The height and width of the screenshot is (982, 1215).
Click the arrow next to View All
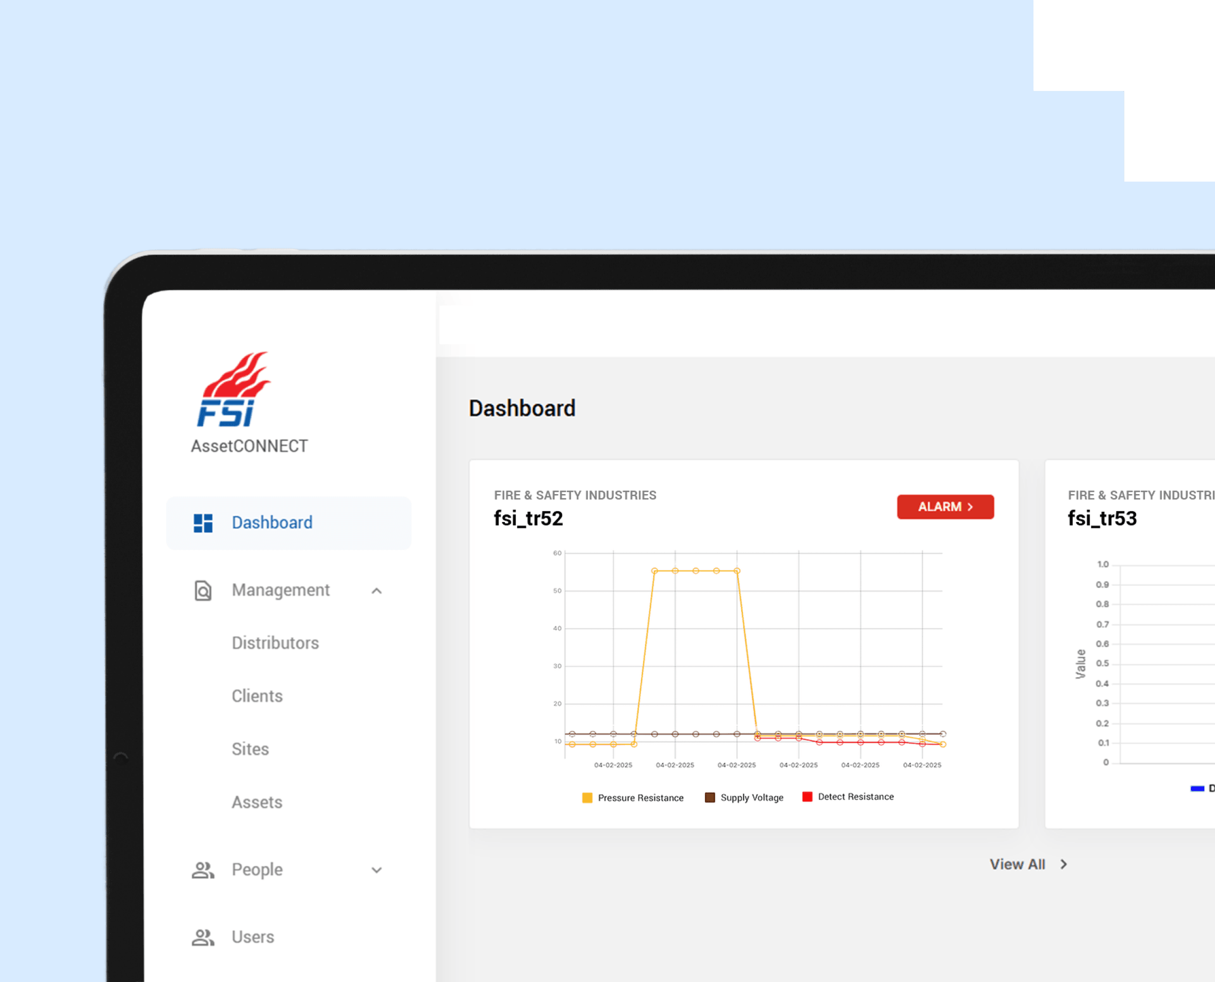tap(1064, 864)
